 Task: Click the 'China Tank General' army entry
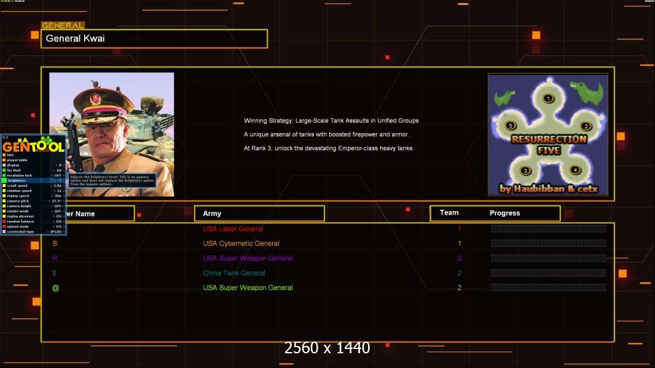tap(234, 273)
